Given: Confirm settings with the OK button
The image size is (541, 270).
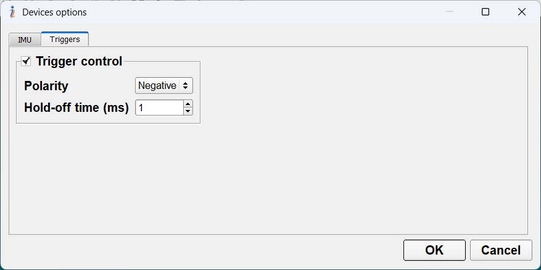Looking at the screenshot, I should 434,250.
